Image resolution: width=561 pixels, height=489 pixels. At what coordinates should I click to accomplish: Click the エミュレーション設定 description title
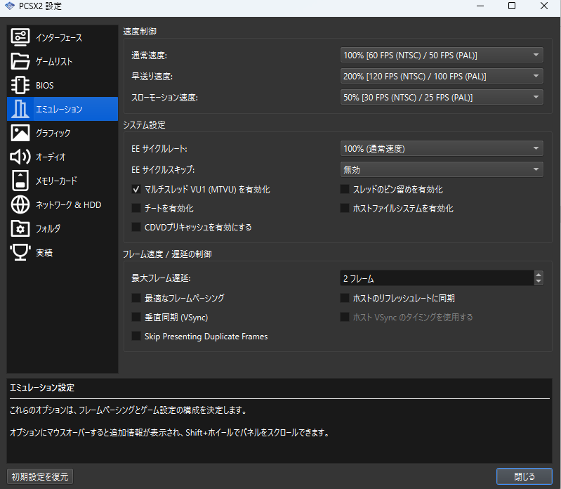[42, 388]
